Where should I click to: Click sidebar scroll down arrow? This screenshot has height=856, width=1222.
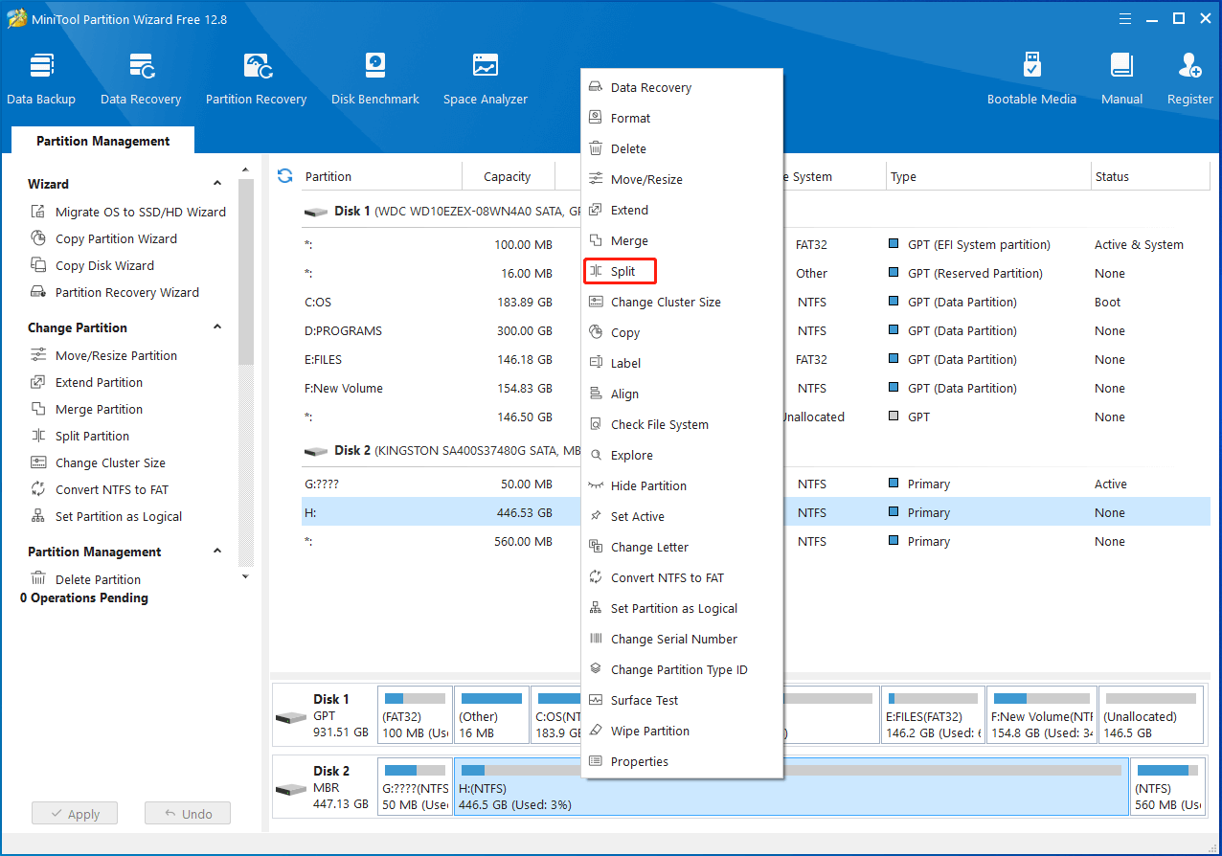[x=246, y=576]
